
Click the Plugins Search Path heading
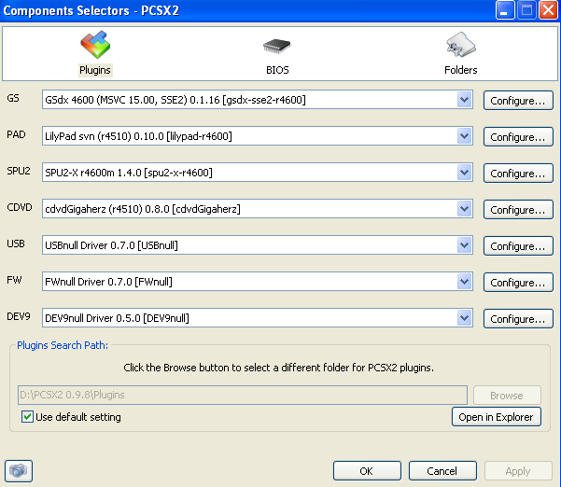tap(63, 345)
